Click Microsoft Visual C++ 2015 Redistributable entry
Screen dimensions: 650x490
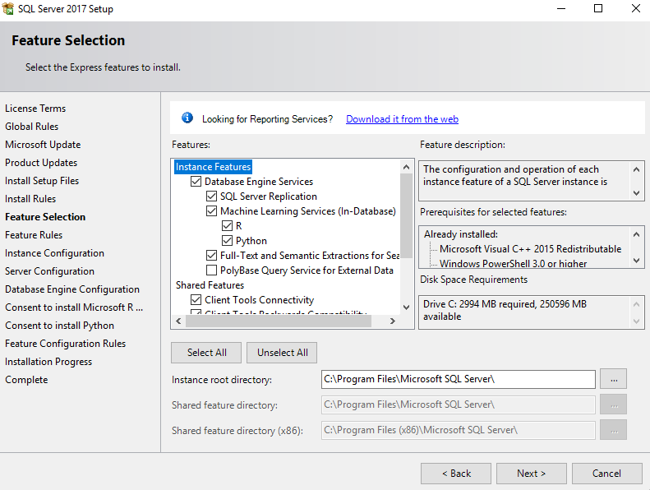pyautogui.click(x=530, y=249)
